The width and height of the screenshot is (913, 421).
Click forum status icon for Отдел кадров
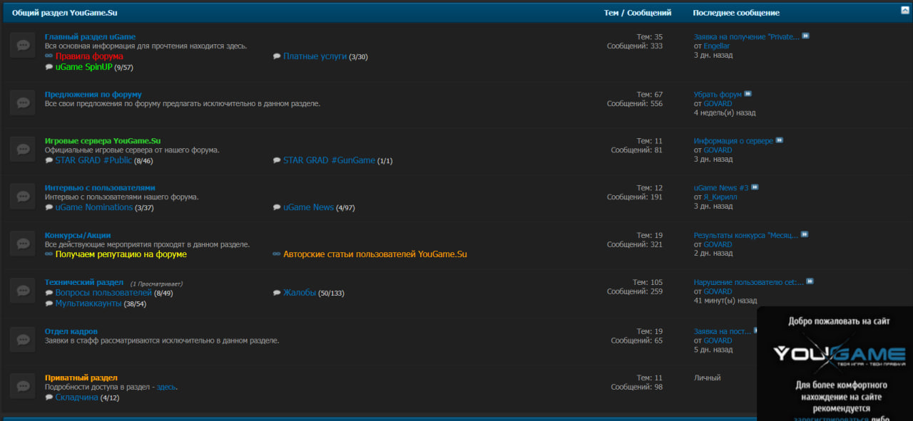pyautogui.click(x=23, y=340)
